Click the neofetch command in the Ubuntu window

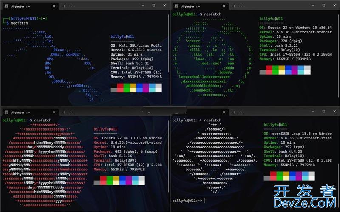tap(43, 120)
